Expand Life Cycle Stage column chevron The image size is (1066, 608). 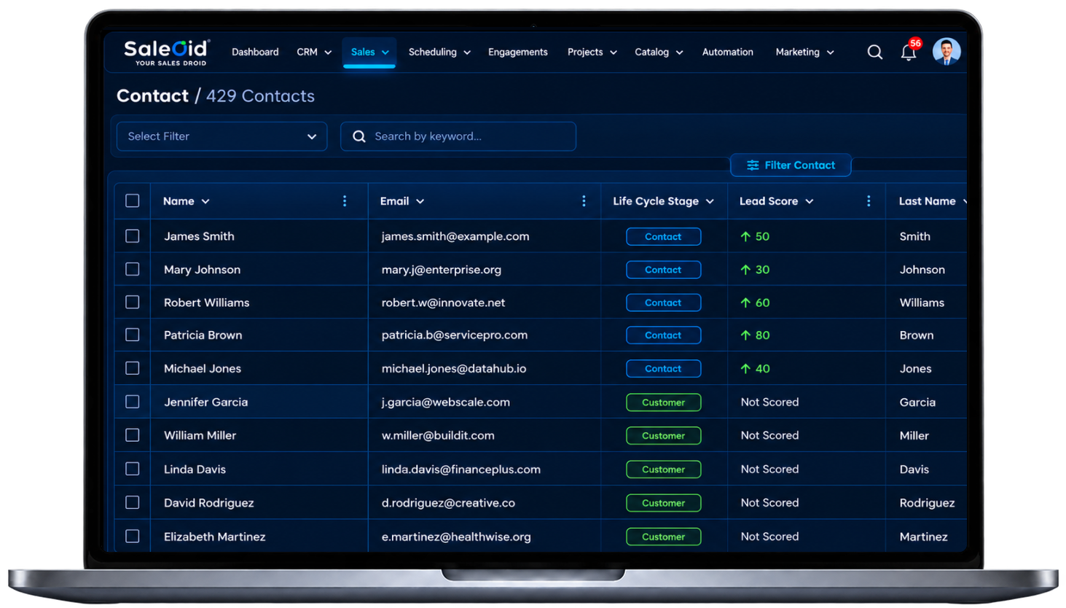tap(710, 201)
